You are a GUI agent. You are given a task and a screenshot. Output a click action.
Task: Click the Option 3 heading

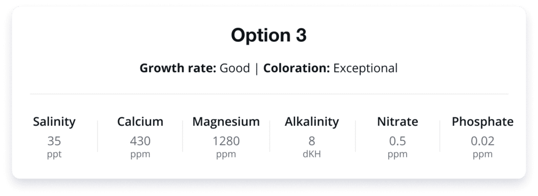pyautogui.click(x=268, y=35)
